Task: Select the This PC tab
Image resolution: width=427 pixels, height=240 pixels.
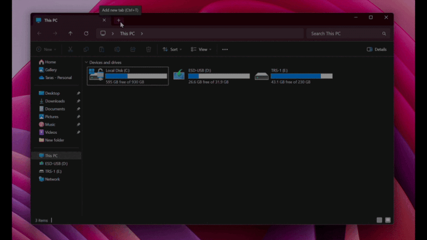Action: pos(61,21)
